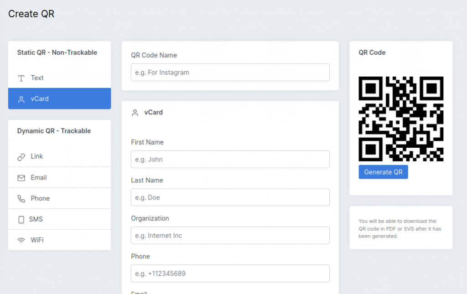Focus the Last Name input field
The image size is (467, 294).
230,197
